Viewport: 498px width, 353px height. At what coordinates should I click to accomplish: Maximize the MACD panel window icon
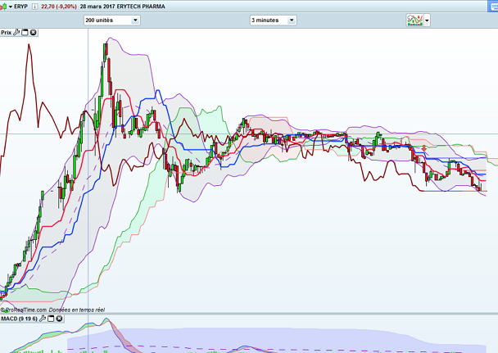(51, 319)
